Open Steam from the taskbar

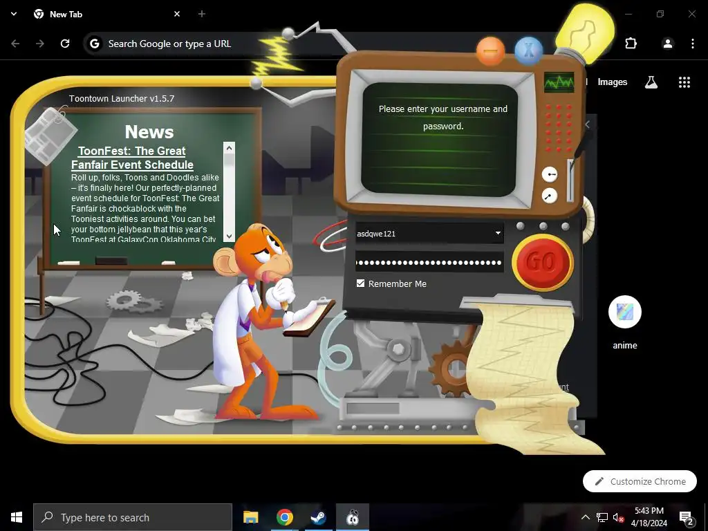click(318, 517)
